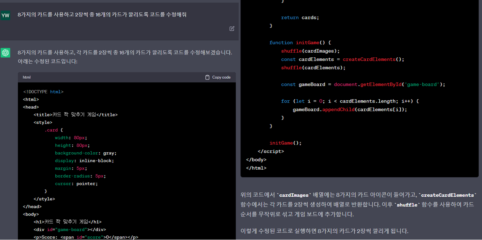
Task: Click the closing </script> tag line
Action: point(270,151)
